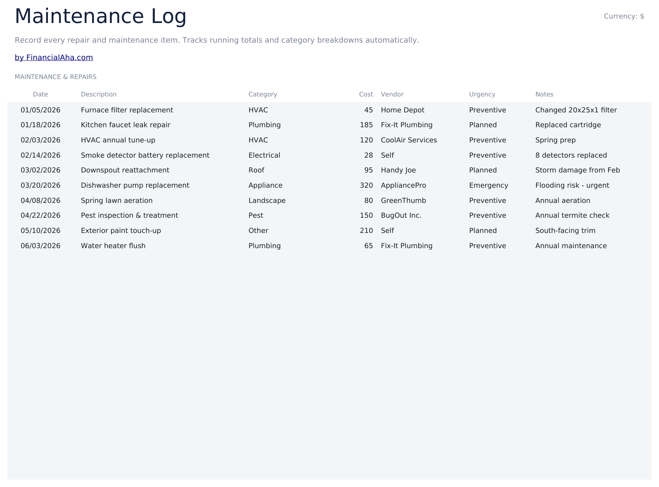Select the Vendor column header
This screenshot has height=487, width=659.
pos(392,94)
